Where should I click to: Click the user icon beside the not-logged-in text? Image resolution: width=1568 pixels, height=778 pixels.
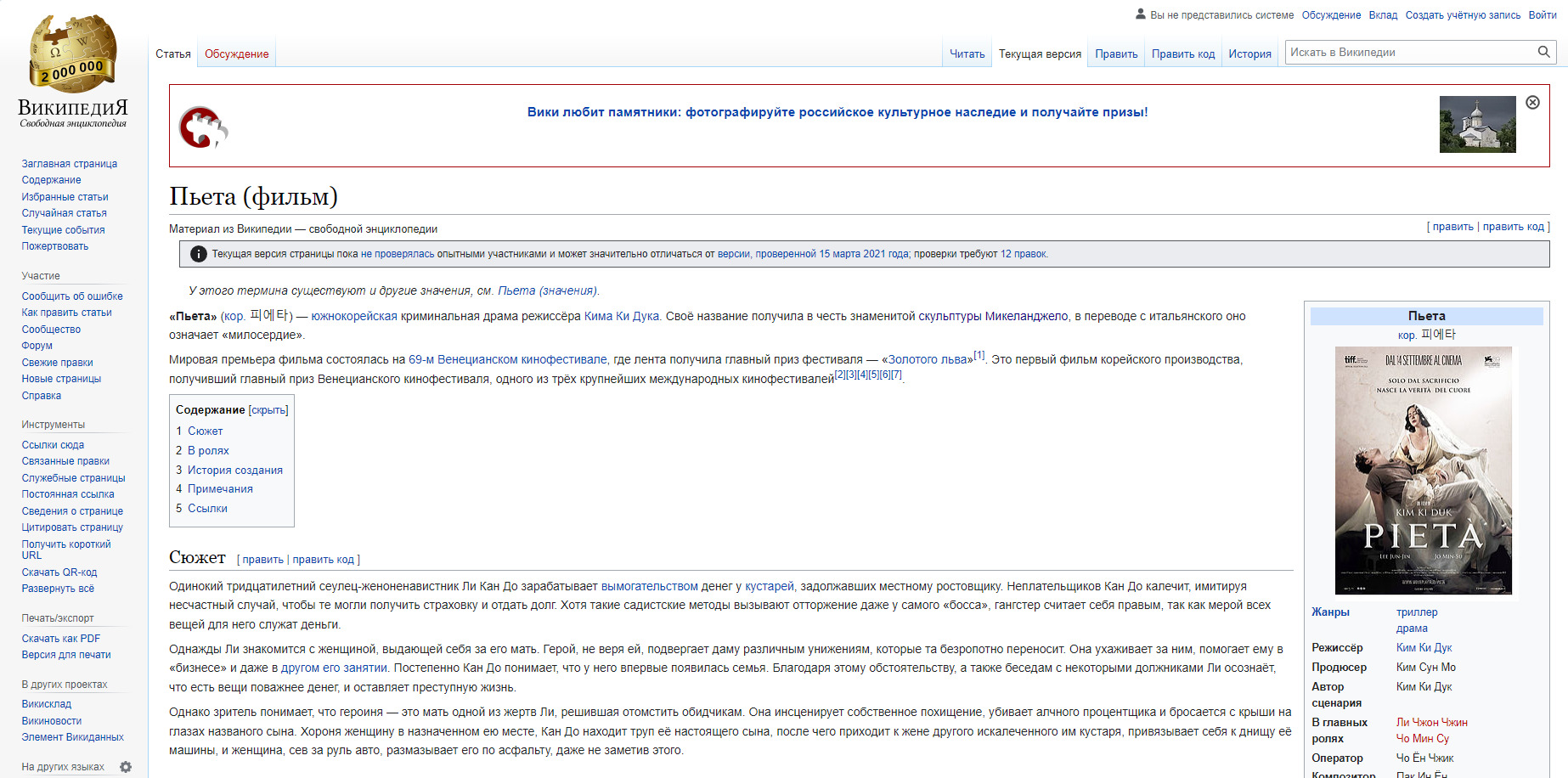(1140, 14)
